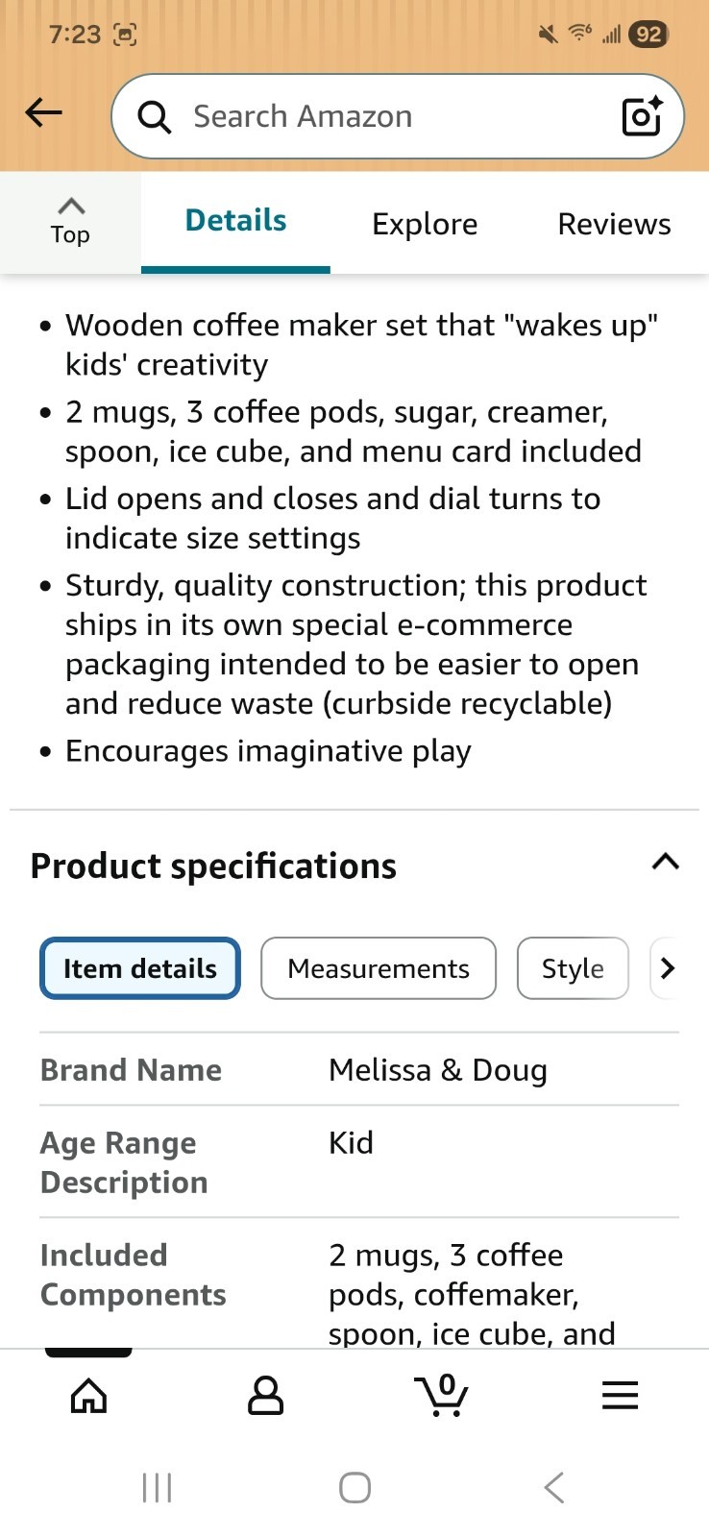Open the account profile icon
This screenshot has height=1537, width=709.
pyautogui.click(x=265, y=1396)
